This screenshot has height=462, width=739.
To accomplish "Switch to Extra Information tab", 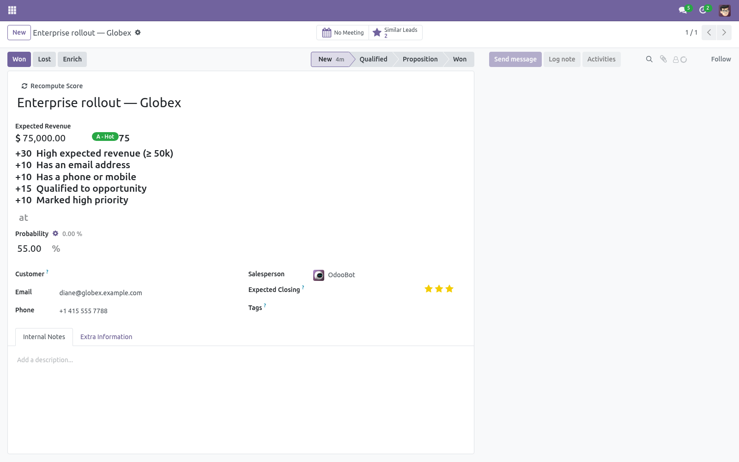I will point(106,337).
